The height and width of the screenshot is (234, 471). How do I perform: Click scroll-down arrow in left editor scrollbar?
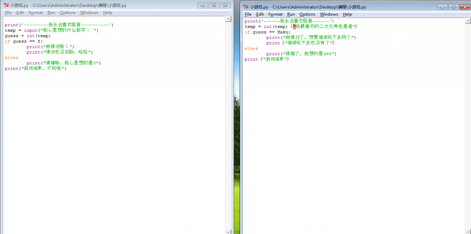pos(228,232)
